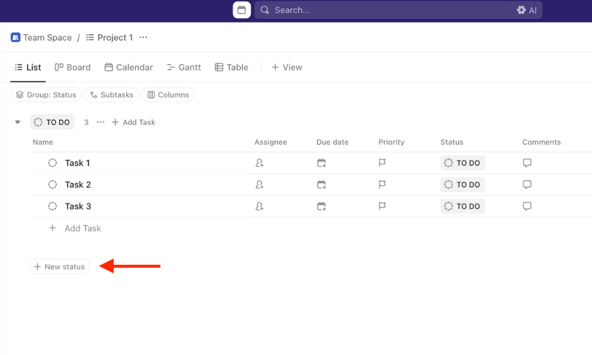Switch to the Board view tab
This screenshot has width=592, height=355.
tap(73, 67)
